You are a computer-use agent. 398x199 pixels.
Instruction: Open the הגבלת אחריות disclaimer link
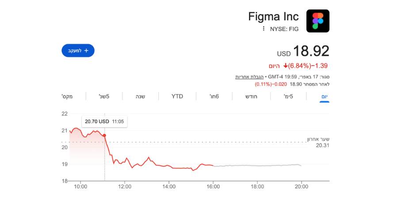click(x=246, y=77)
